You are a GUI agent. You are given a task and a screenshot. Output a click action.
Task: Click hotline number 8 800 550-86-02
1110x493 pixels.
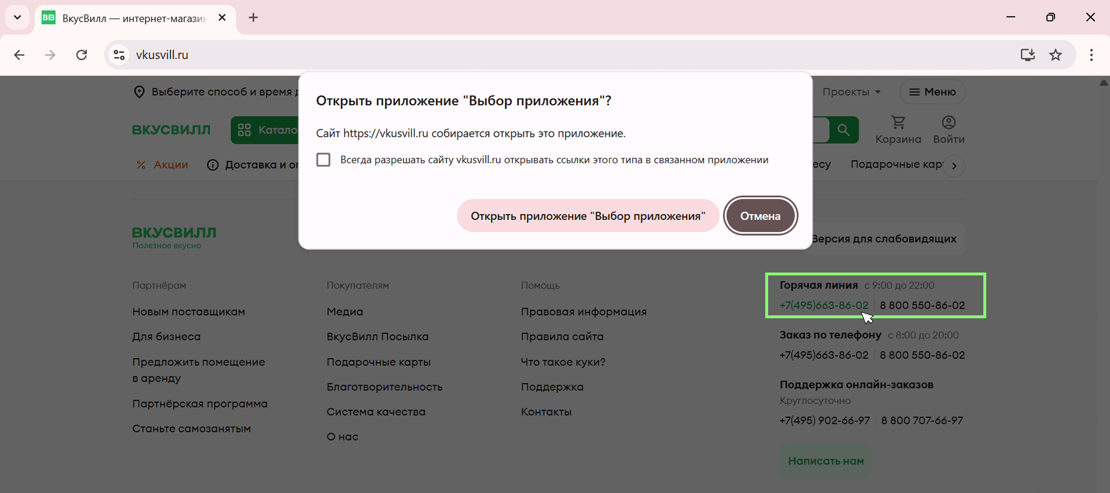tap(922, 305)
